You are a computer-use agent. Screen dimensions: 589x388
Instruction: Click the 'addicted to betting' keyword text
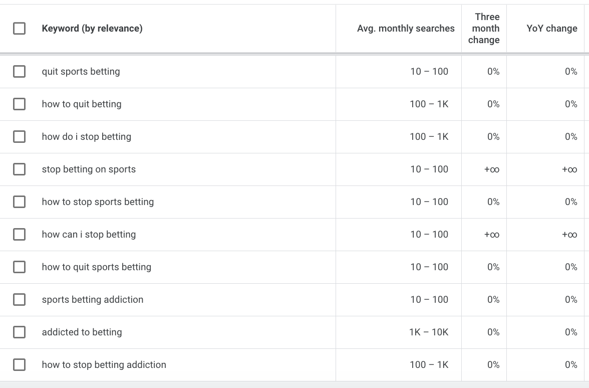(x=82, y=332)
